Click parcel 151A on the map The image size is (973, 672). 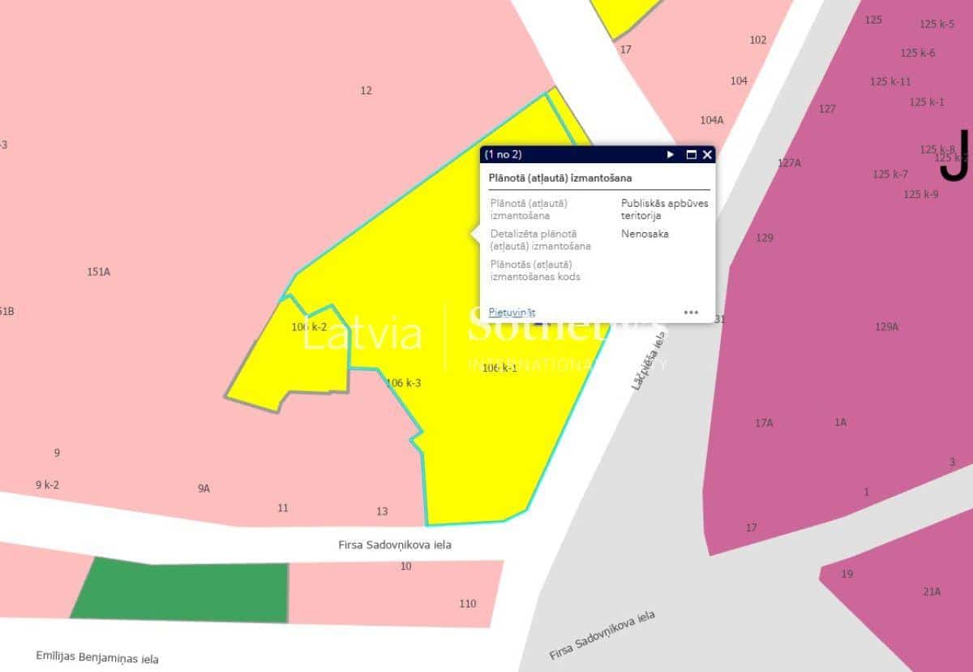pos(98,272)
